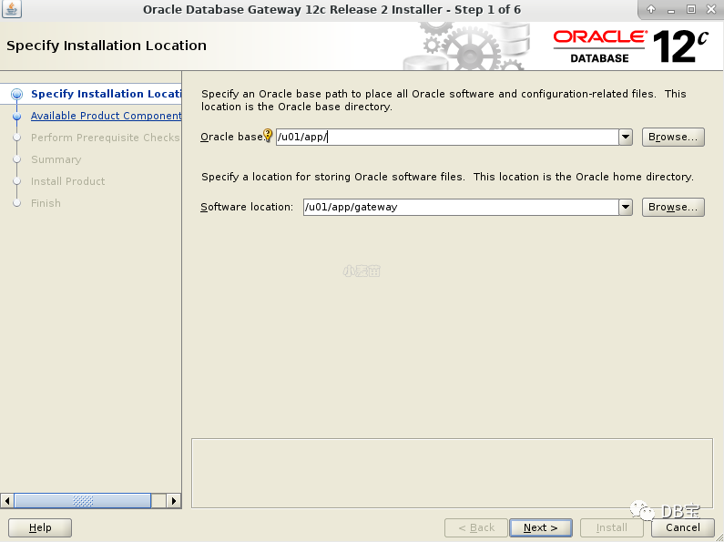The image size is (724, 542).
Task: Click the Back button
Action: pyautogui.click(x=476, y=527)
